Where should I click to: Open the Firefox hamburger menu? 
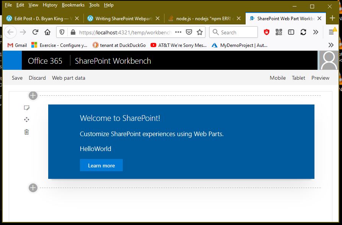point(331,32)
